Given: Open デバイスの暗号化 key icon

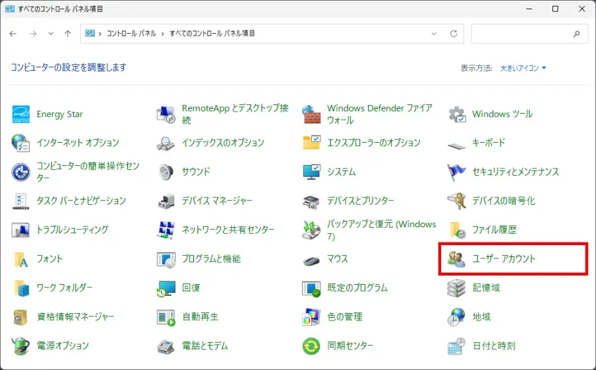Looking at the screenshot, I should (x=456, y=201).
